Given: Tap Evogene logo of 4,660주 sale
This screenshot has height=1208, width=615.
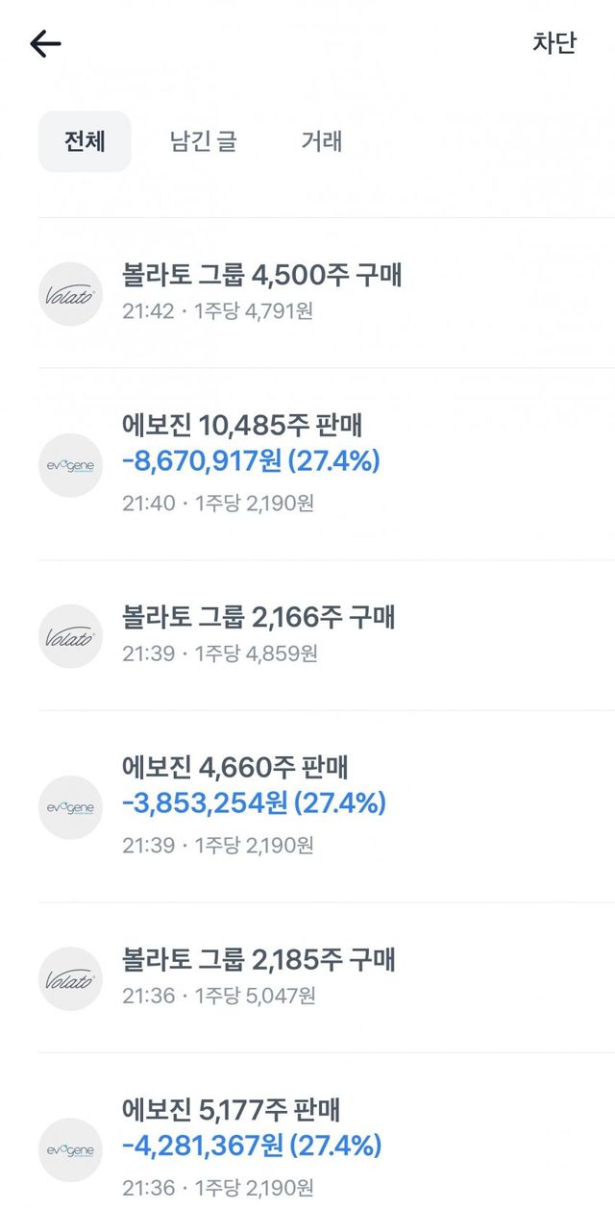Looking at the screenshot, I should (70, 807).
